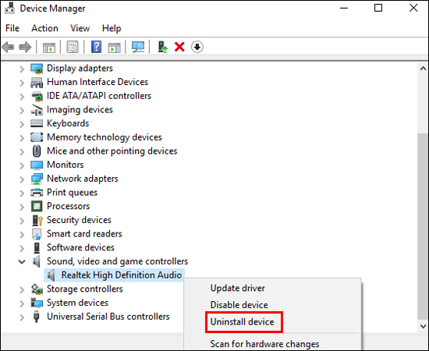Choose Disable device from context menu
Image resolution: width=429 pixels, height=351 pixels.
click(239, 305)
